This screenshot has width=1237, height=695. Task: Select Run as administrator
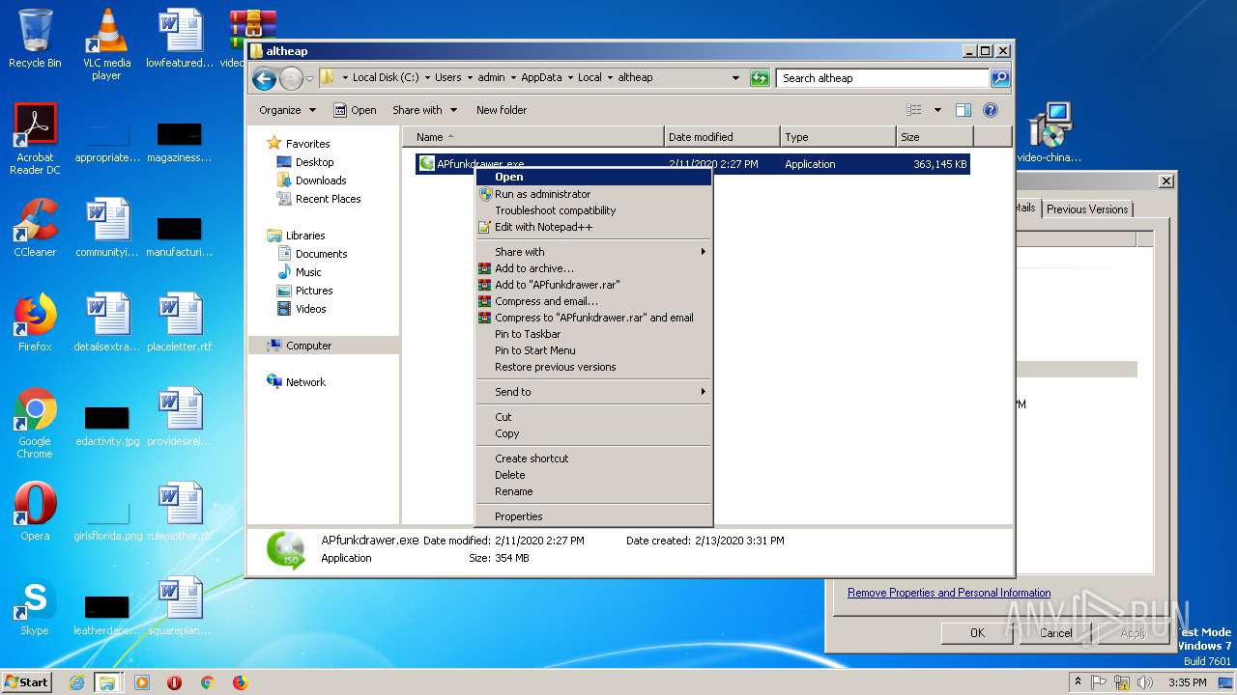pyautogui.click(x=593, y=194)
